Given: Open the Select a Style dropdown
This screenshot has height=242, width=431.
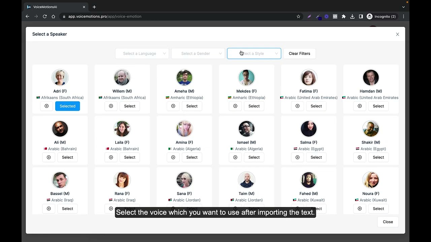Looking at the screenshot, I should pos(254,53).
